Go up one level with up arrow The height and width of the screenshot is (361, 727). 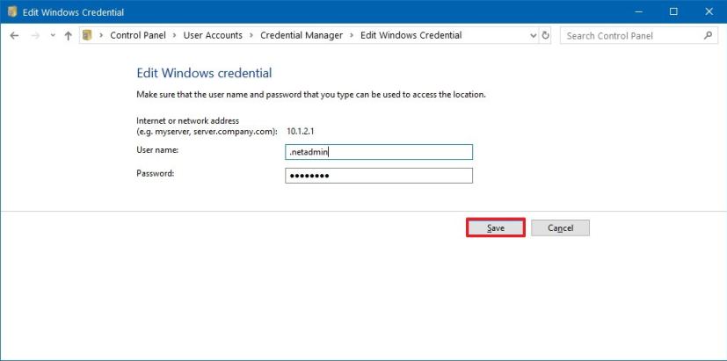(x=69, y=36)
